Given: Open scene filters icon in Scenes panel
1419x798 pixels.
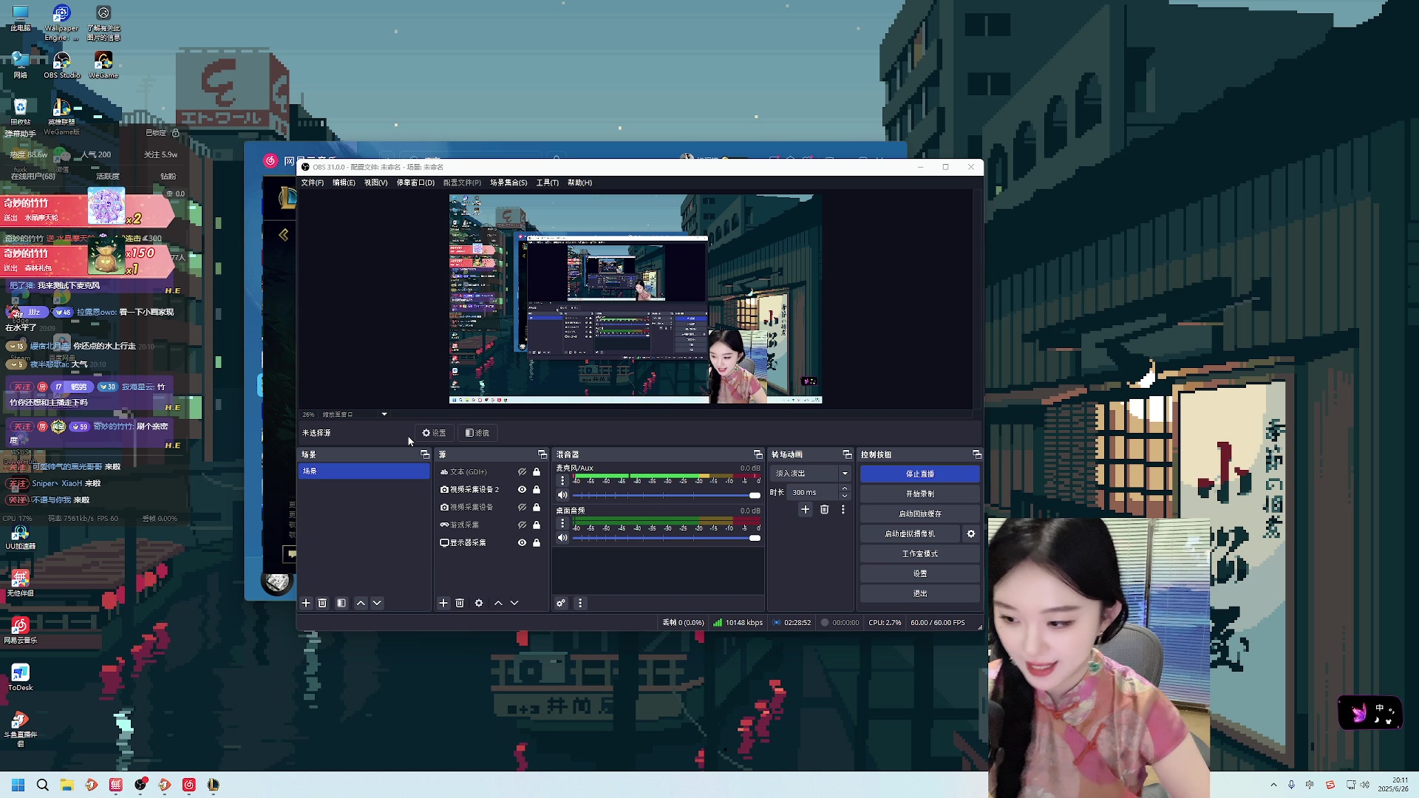Looking at the screenshot, I should (x=341, y=603).
